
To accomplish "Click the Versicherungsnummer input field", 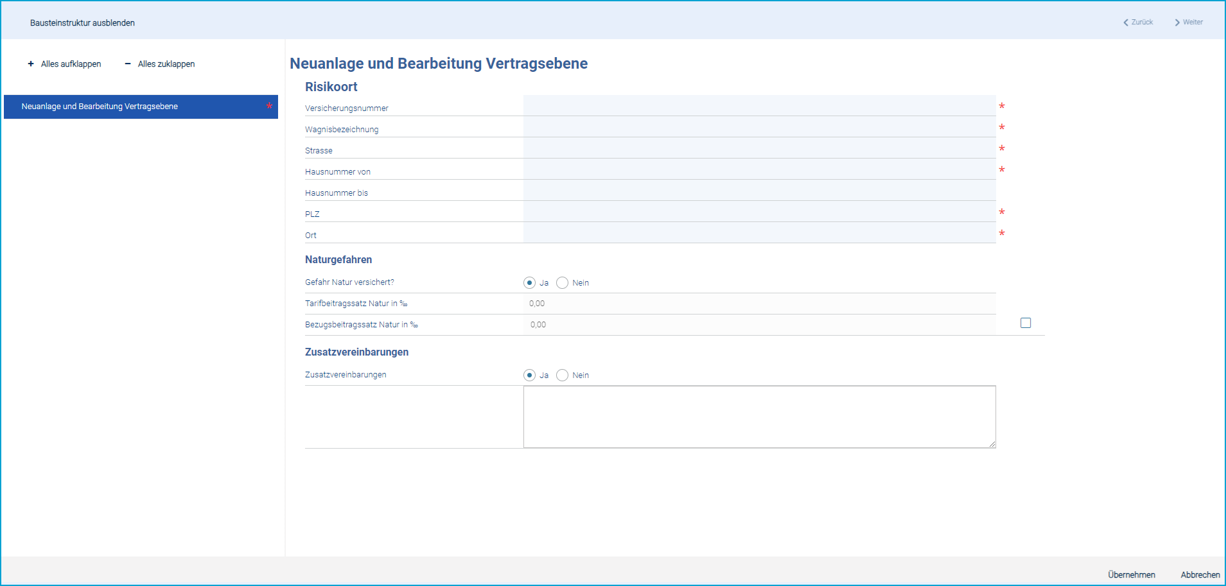I will [x=759, y=106].
